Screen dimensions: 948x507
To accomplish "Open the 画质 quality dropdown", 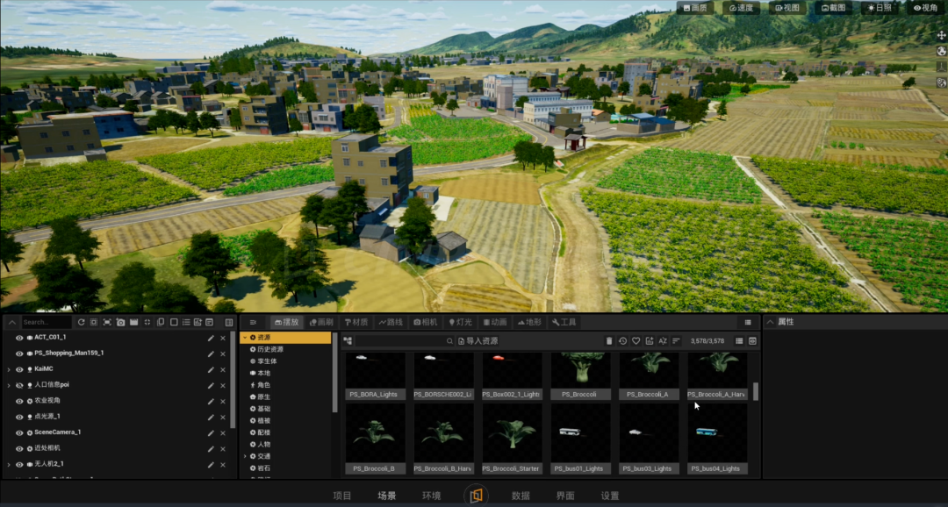I will [695, 8].
